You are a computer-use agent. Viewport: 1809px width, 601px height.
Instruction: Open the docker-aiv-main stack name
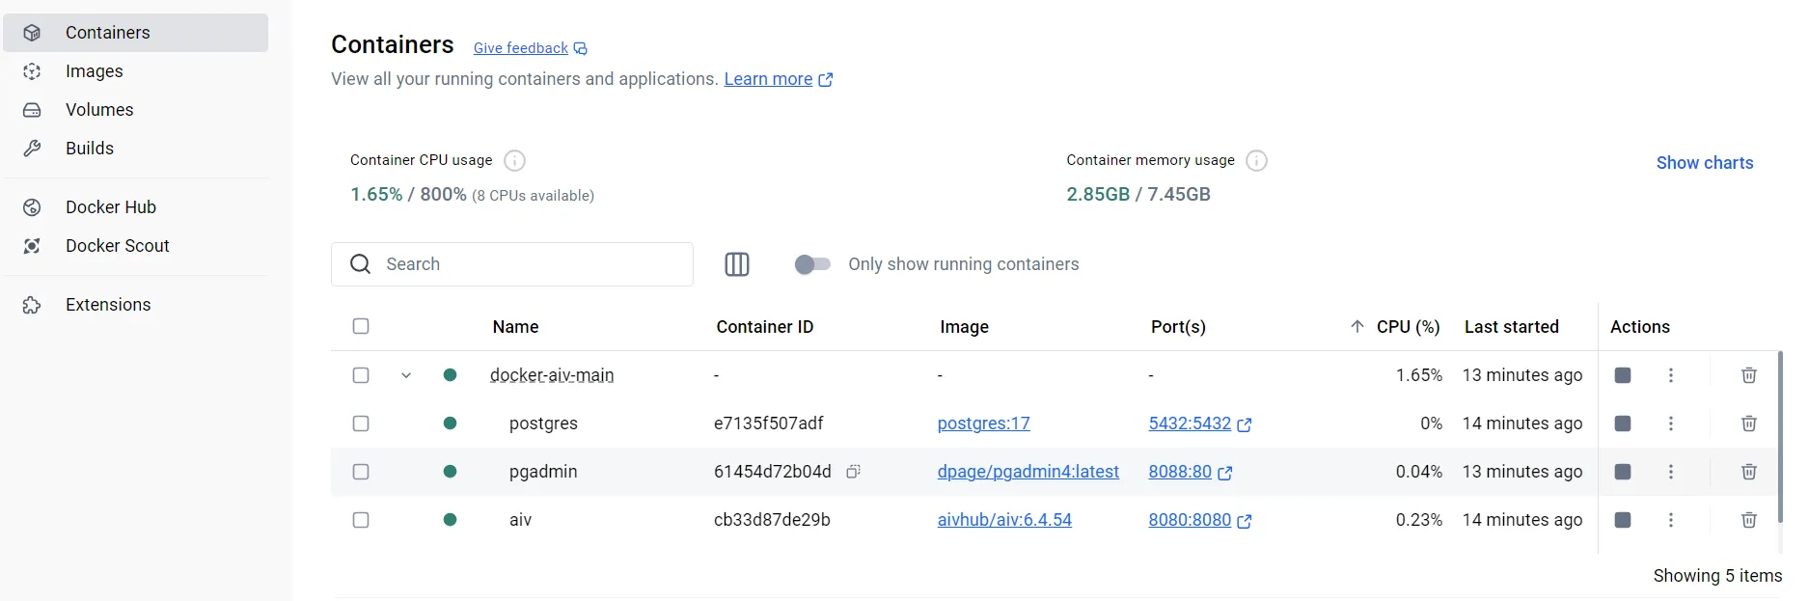552,375
